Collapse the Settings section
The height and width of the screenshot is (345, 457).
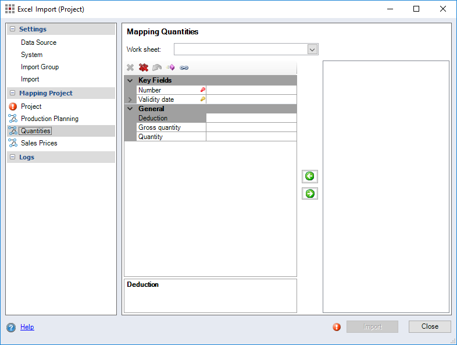13,29
